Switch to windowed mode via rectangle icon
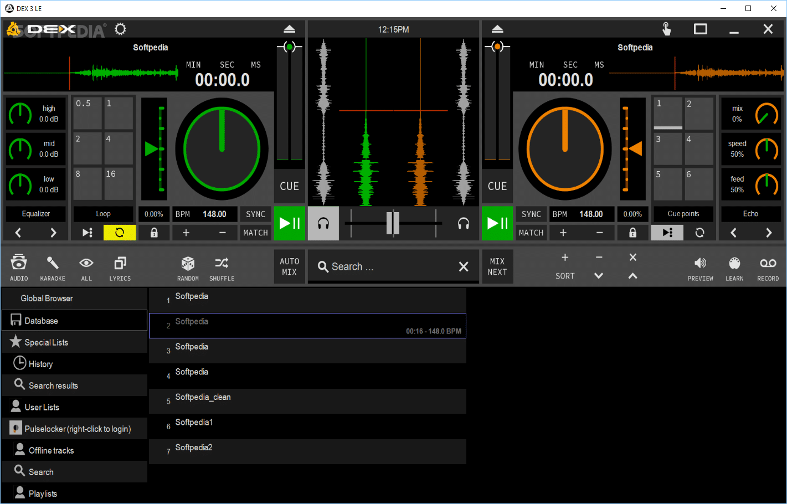Viewport: 787px width, 504px height. tap(701, 29)
